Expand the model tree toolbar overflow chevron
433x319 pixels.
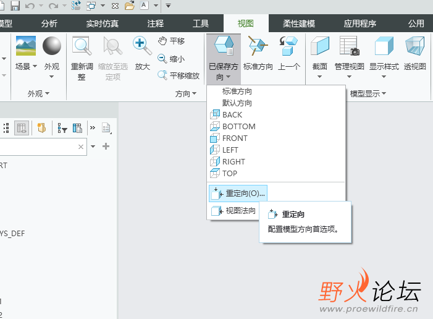(x=93, y=128)
